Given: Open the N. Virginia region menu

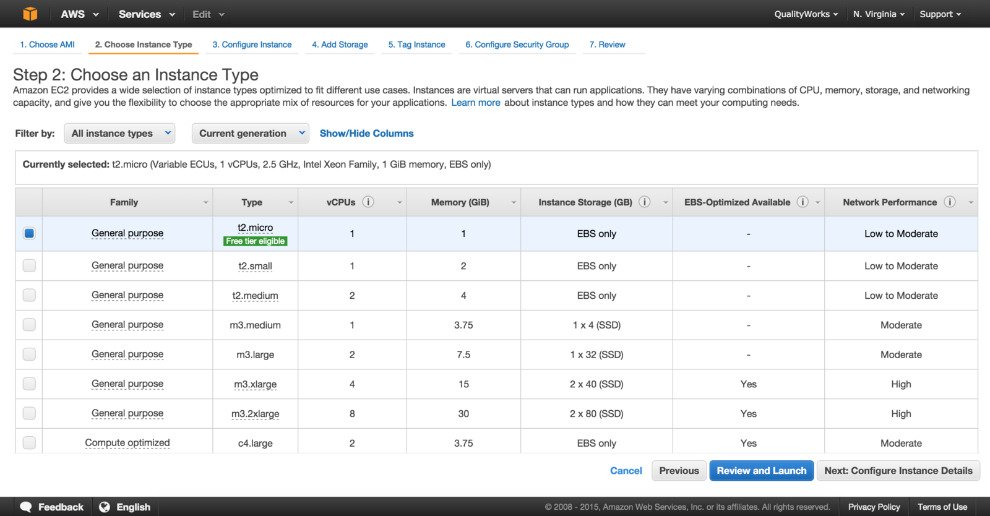Looking at the screenshot, I should click(879, 14).
